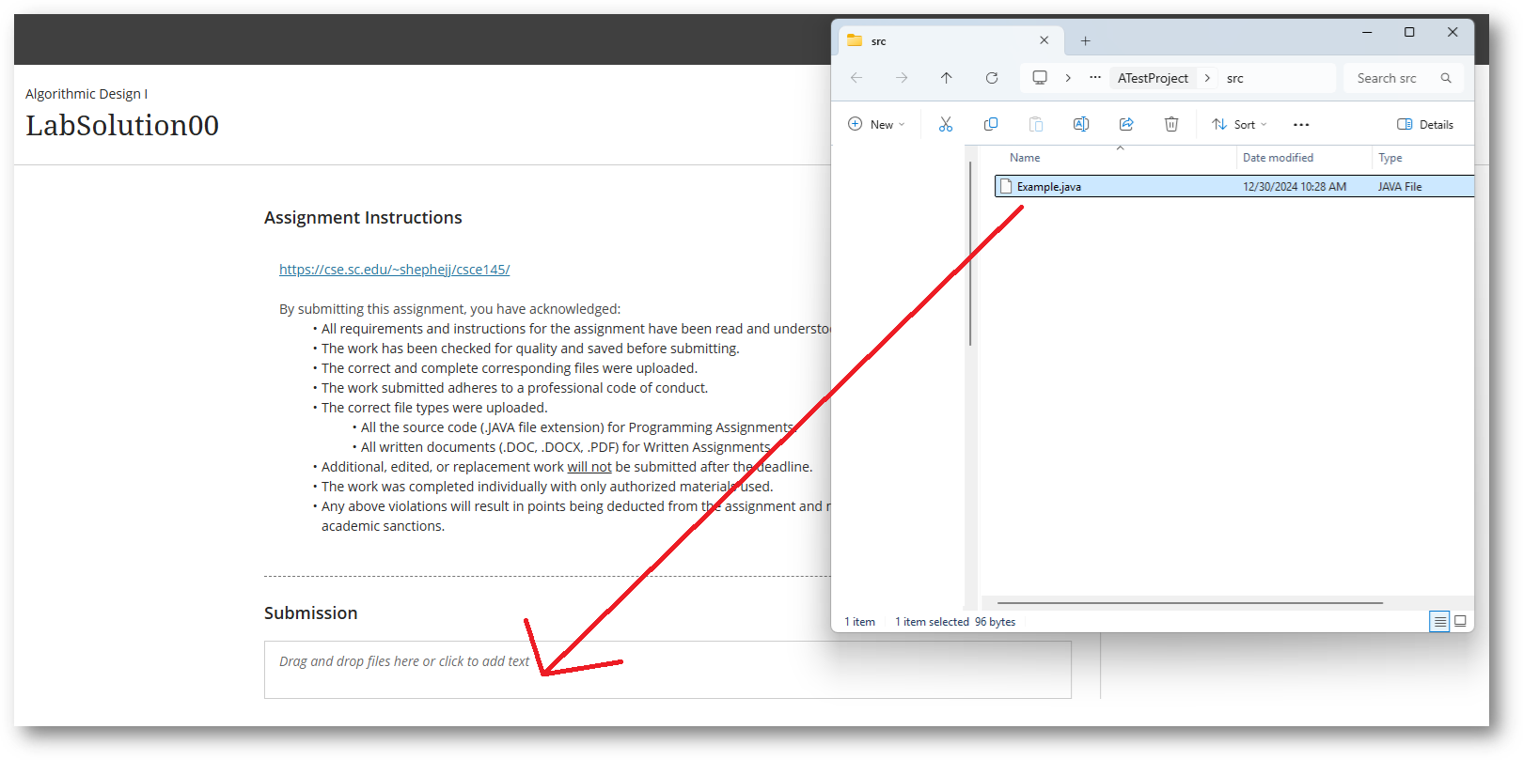Click the Delete trash icon
This screenshot has width=1523, height=760.
[1171, 124]
